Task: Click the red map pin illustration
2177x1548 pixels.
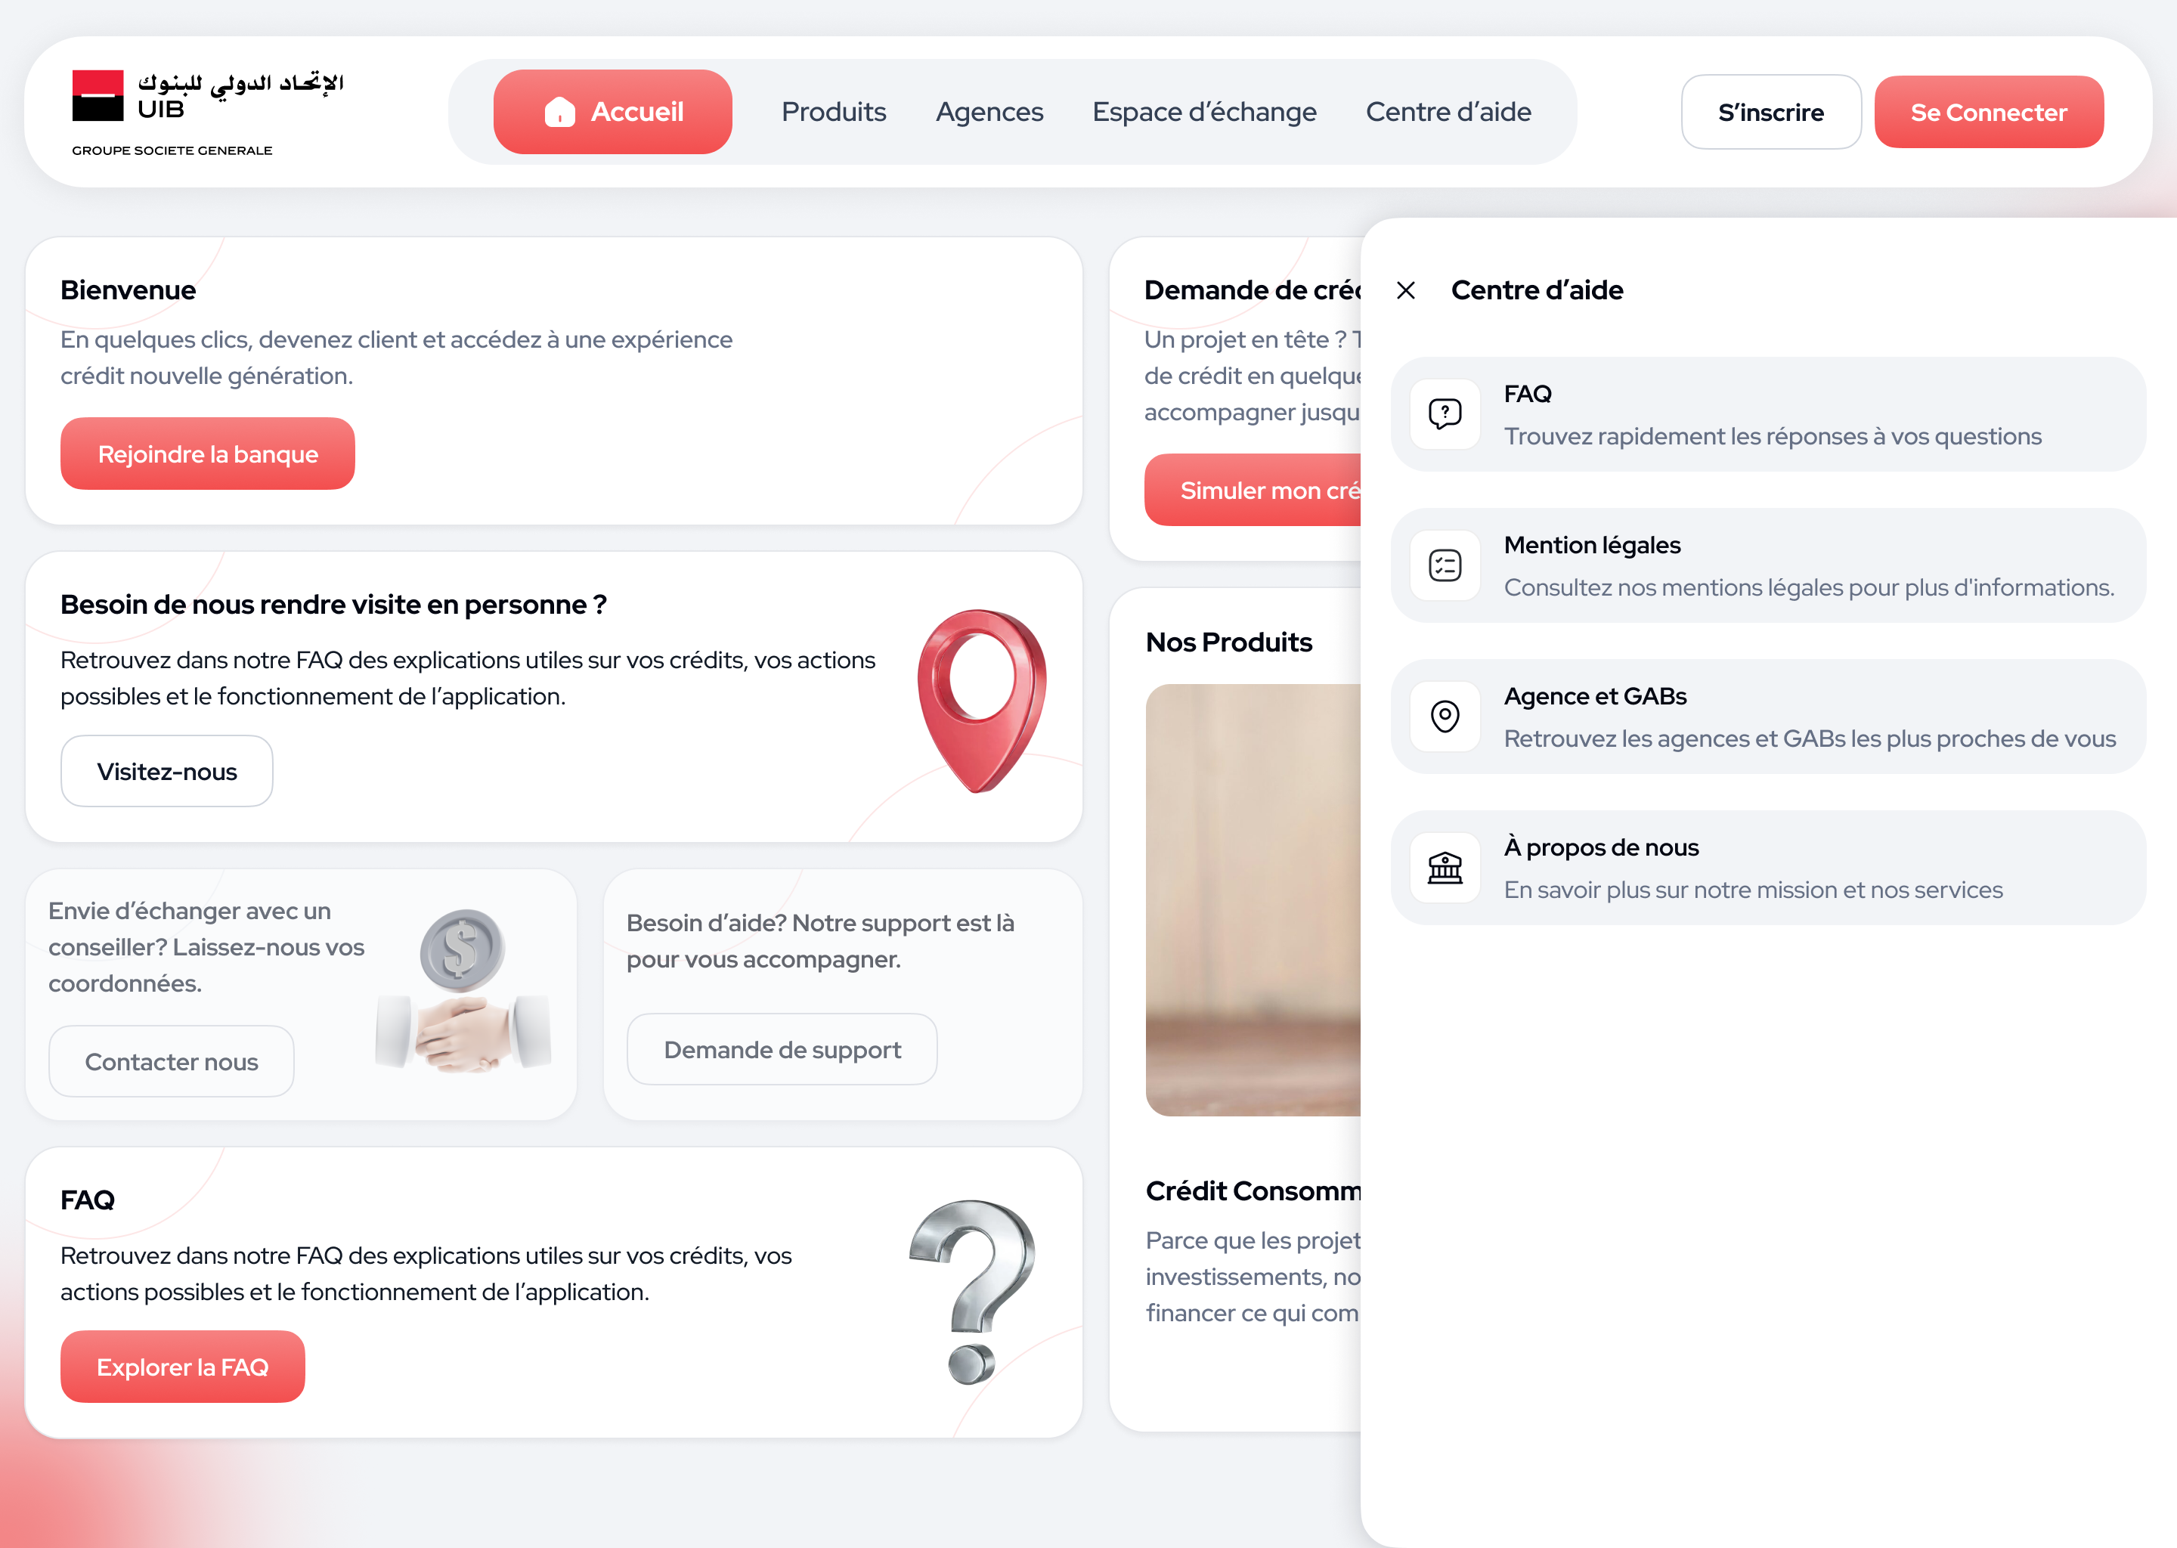Action: [x=982, y=701]
